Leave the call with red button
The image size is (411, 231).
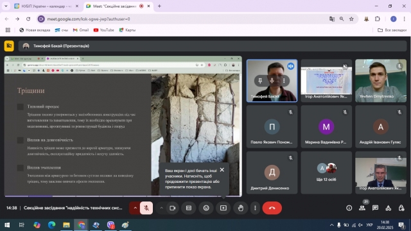pos(272,208)
